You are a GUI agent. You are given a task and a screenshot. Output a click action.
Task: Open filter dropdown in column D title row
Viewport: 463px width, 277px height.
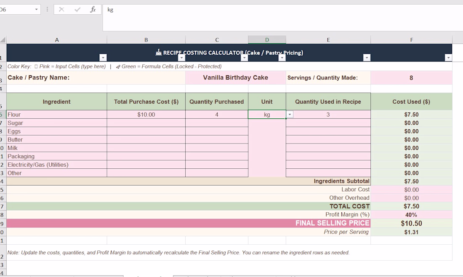(282, 57)
